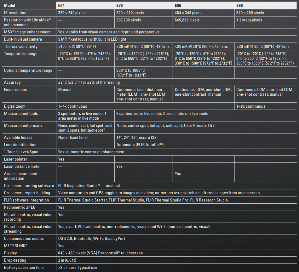Select '1–8x continuous' cell
Viewport: 299px width, 272px height.
click(x=251, y=106)
